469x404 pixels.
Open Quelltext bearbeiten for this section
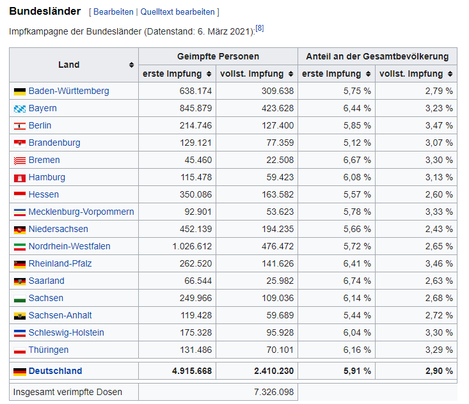pyautogui.click(x=177, y=12)
